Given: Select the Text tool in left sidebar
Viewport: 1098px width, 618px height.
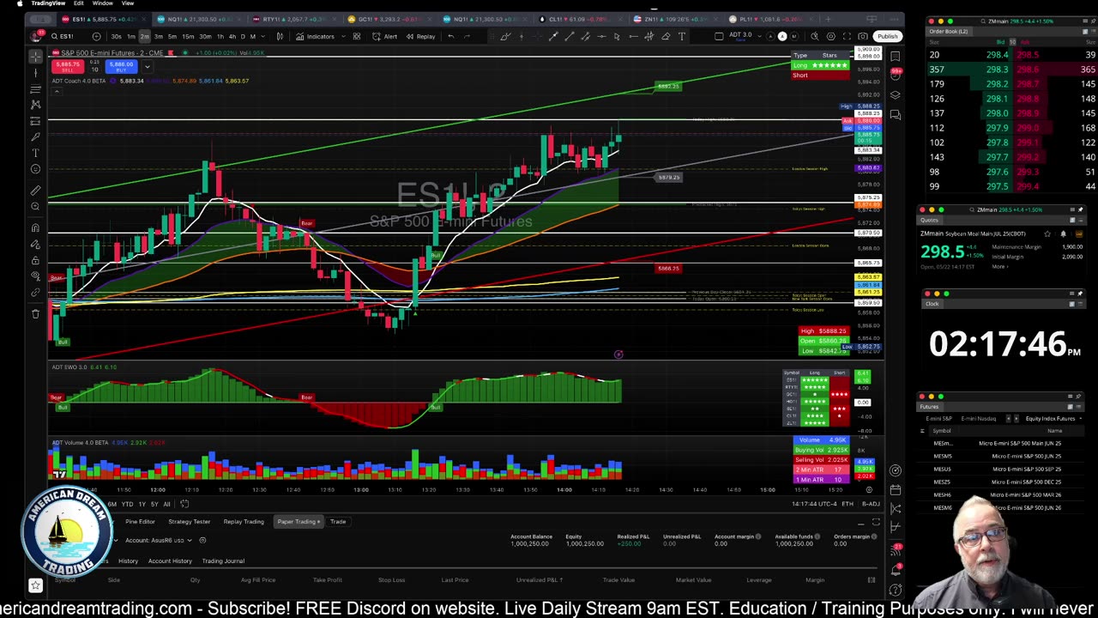Looking at the screenshot, I should tap(35, 153).
